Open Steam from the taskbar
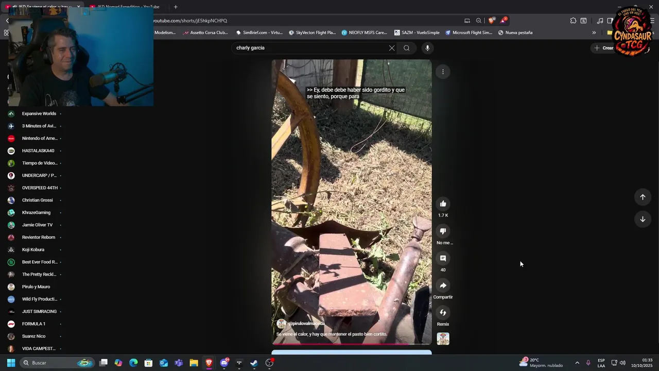The image size is (659, 371). pos(254,363)
